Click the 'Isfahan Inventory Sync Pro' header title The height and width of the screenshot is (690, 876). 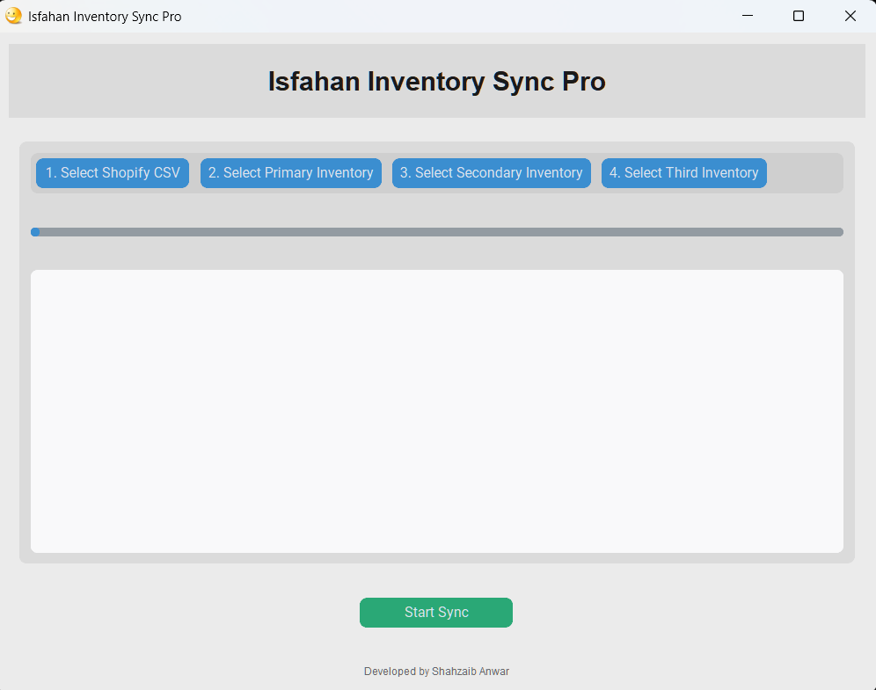pyautogui.click(x=436, y=81)
